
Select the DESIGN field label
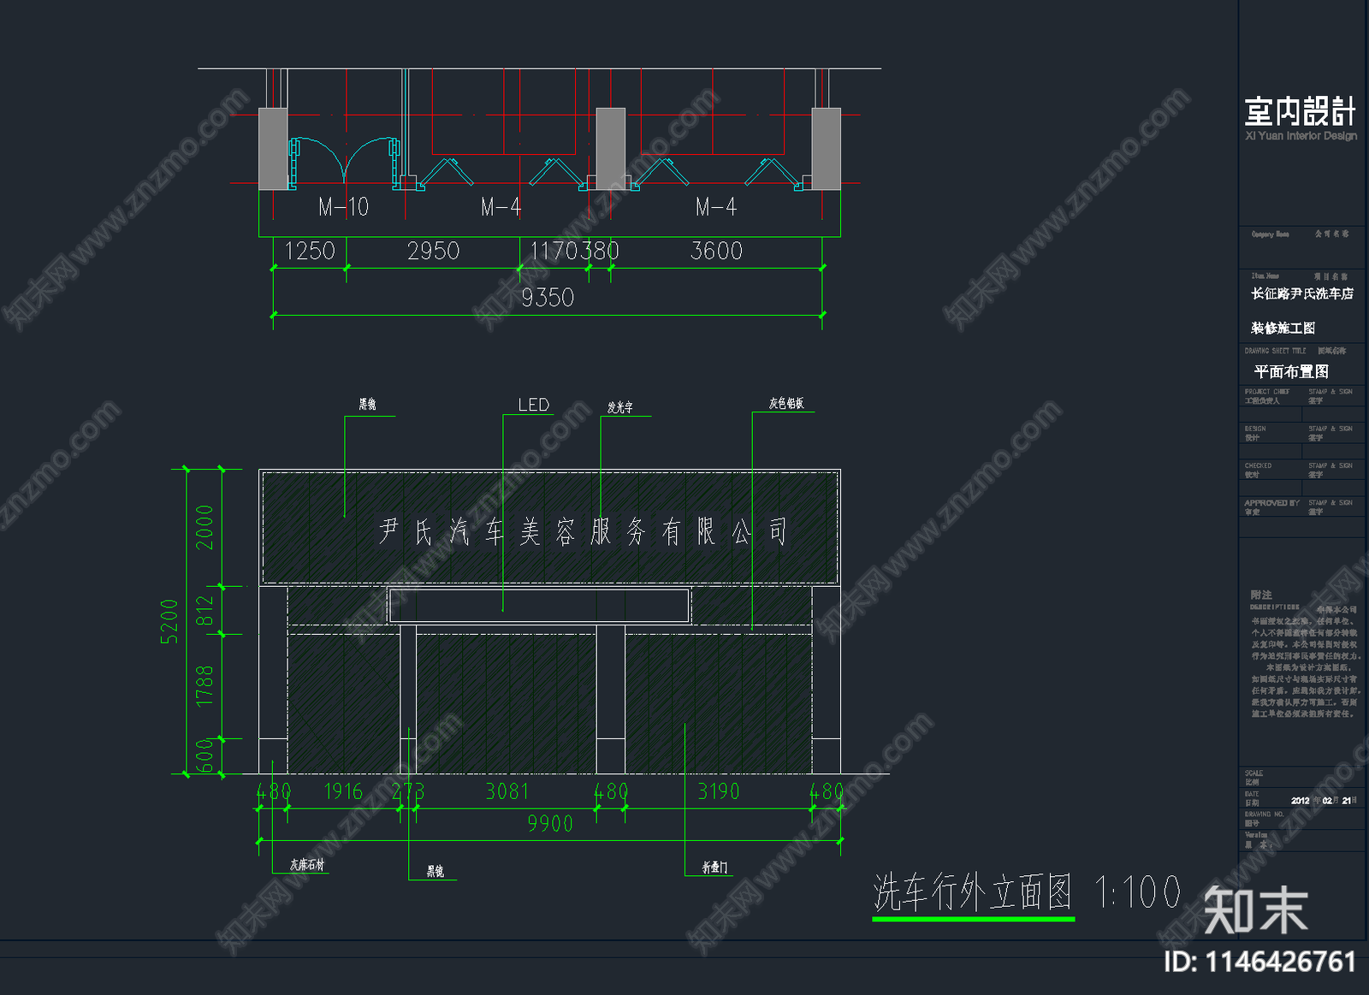pyautogui.click(x=1255, y=429)
